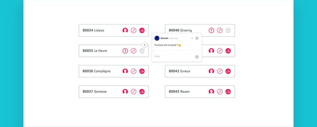Click Romain's name in the comment
Screen dimensions: 317x127
pyautogui.click(x=165, y=38)
